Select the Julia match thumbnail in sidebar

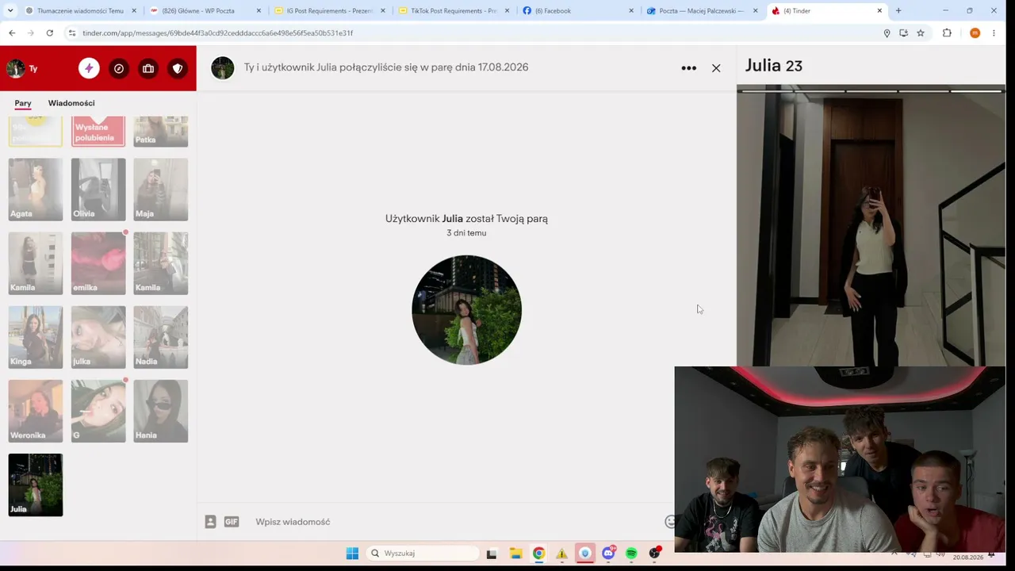click(36, 485)
